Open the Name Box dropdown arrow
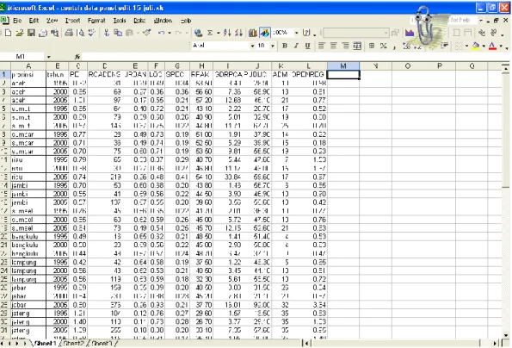512x348 pixels. [x=49, y=57]
